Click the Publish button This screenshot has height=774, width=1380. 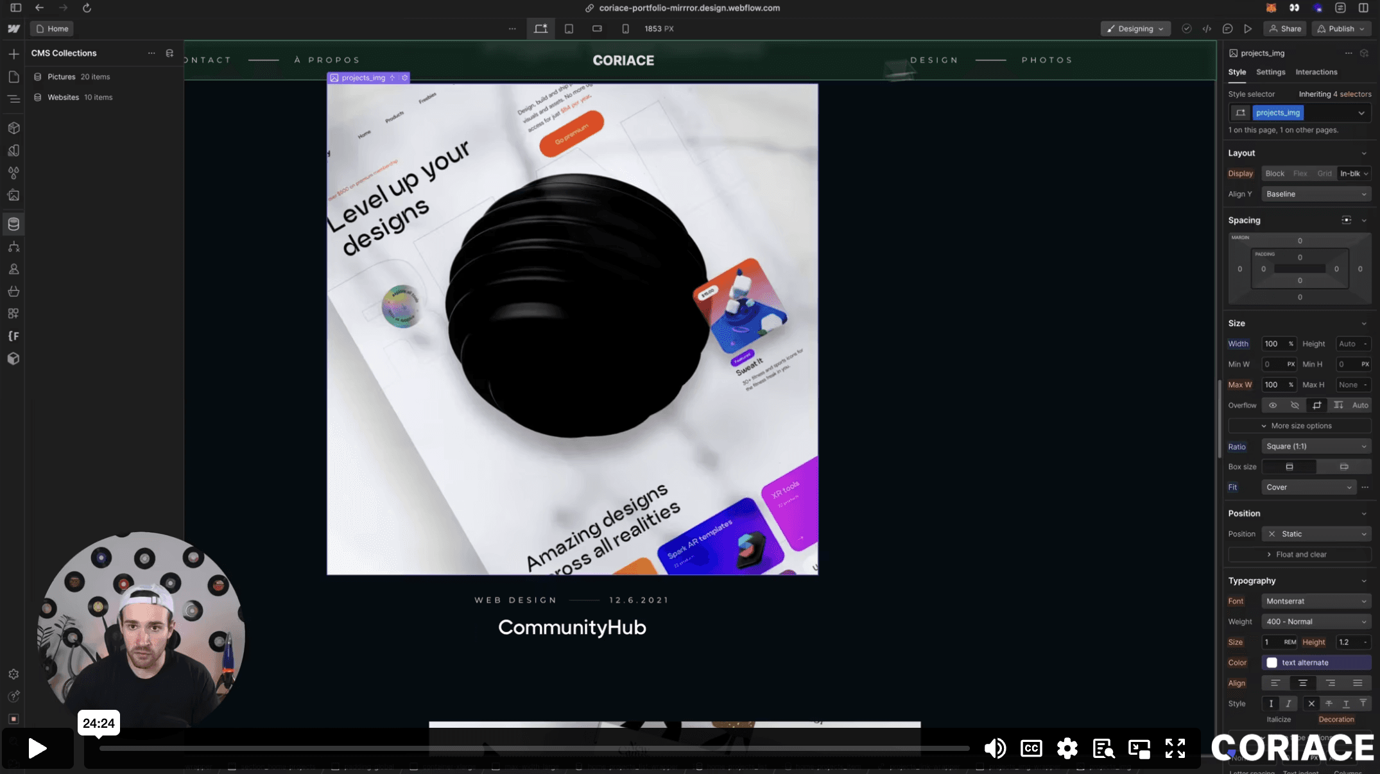(1341, 29)
